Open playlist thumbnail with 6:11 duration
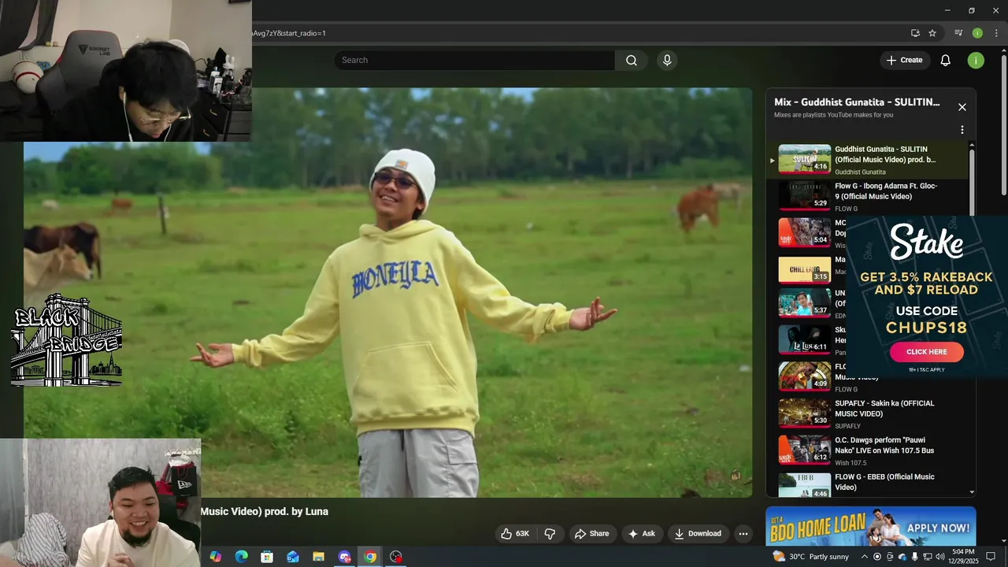 tap(805, 339)
